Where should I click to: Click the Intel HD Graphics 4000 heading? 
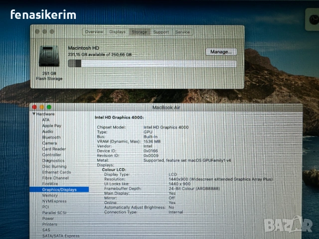[x=119, y=118]
